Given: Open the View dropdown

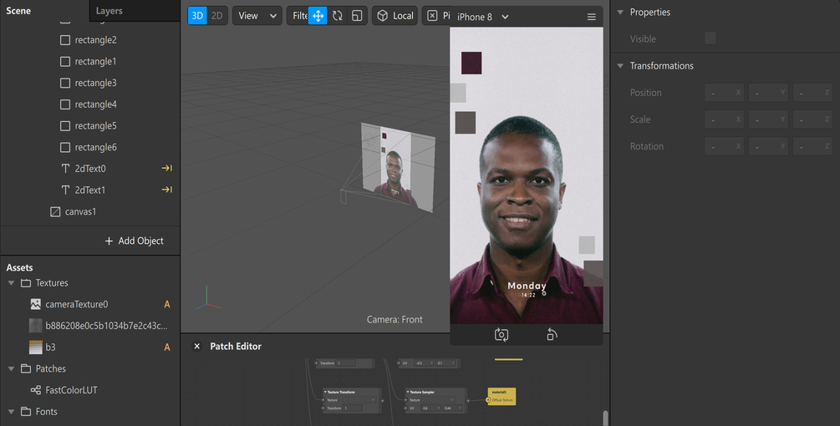Looking at the screenshot, I should point(257,16).
